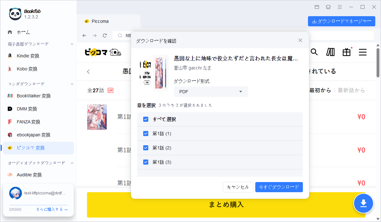This screenshot has height=222, width=381.
Task: Collapse the マンガダウンロード section
Action: pos(72,84)
